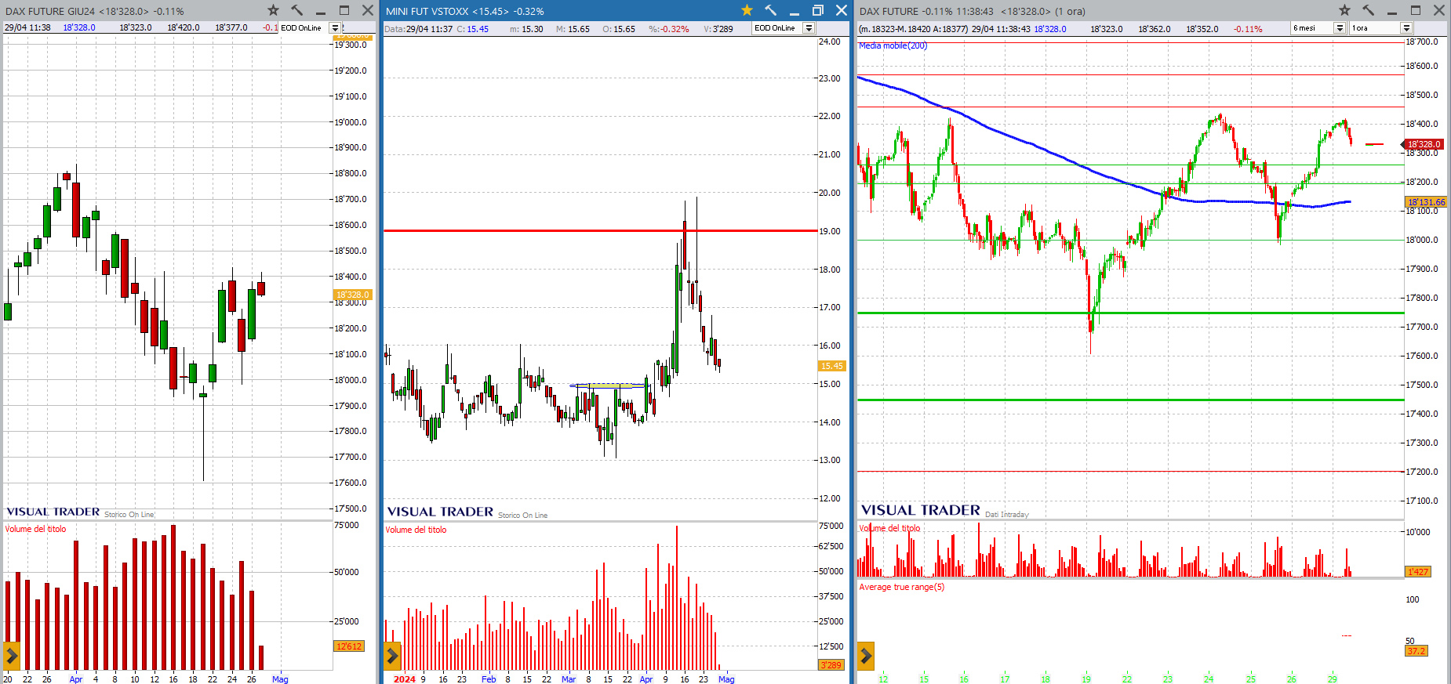Image resolution: width=1451 pixels, height=684 pixels.
Task: Click the 37.2 average true range value tag
Action: (x=1416, y=651)
